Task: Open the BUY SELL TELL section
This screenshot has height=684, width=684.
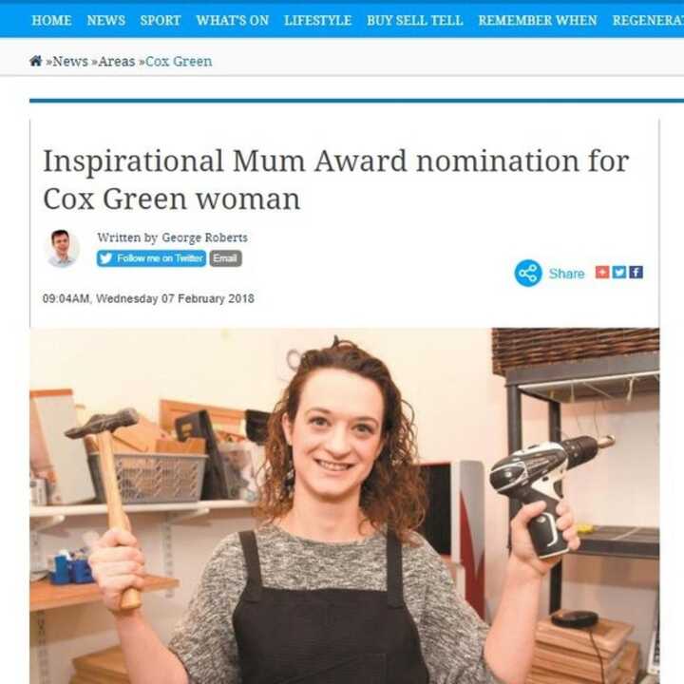Action: [415, 21]
